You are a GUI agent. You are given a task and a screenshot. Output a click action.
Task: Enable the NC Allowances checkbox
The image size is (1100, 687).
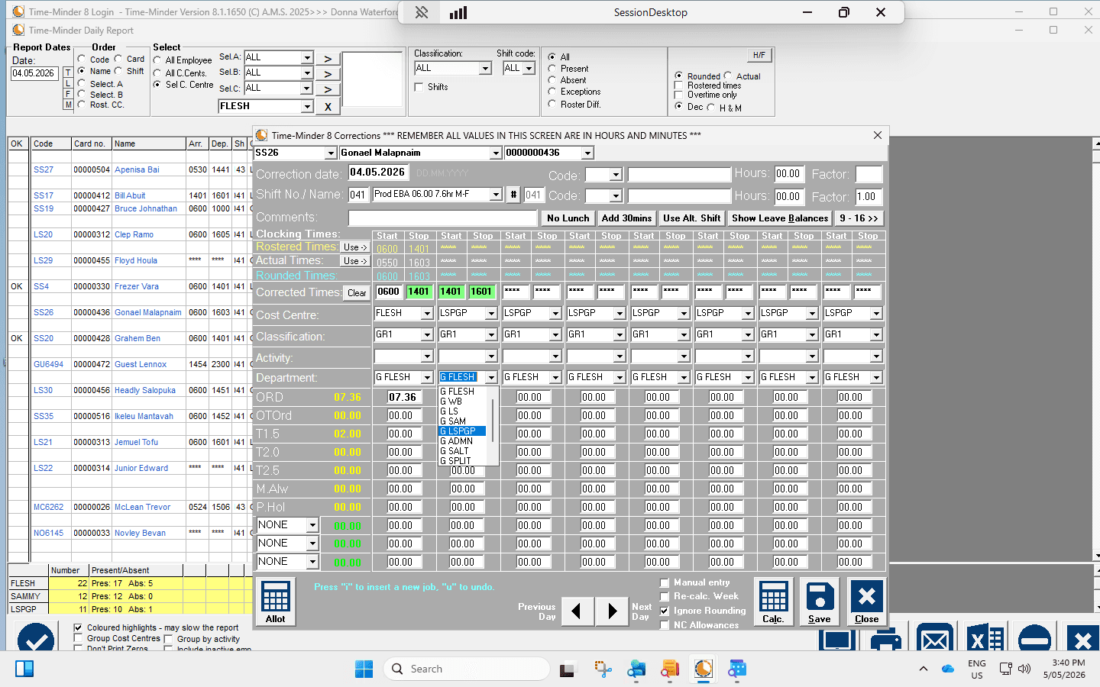(x=665, y=625)
